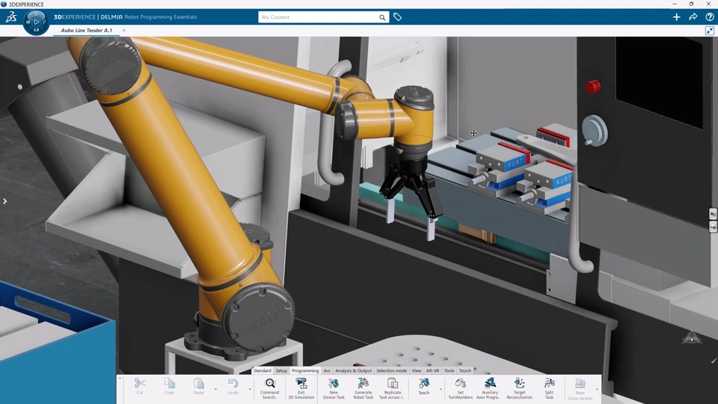718x404 pixels.
Task: Click the plus add icon in top bar
Action: click(x=676, y=17)
